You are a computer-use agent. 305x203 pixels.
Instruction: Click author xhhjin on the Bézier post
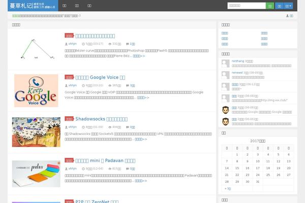click(73, 44)
